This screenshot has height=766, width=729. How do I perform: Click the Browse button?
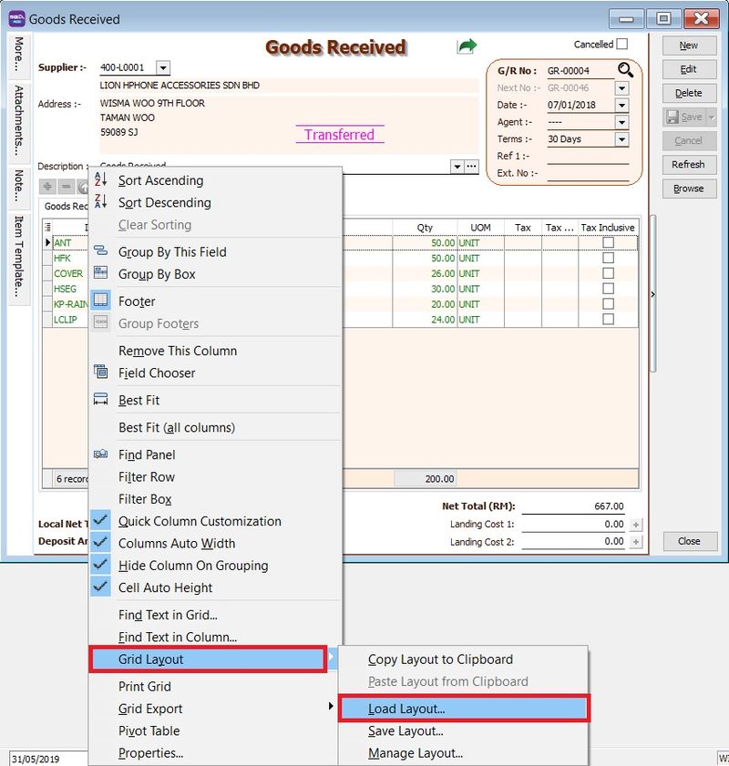689,189
